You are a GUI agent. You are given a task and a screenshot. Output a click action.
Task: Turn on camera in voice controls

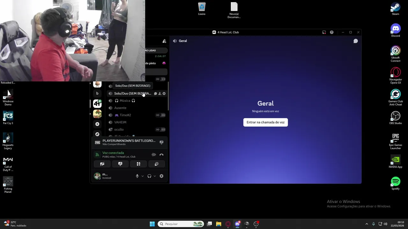pyautogui.click(x=102, y=164)
